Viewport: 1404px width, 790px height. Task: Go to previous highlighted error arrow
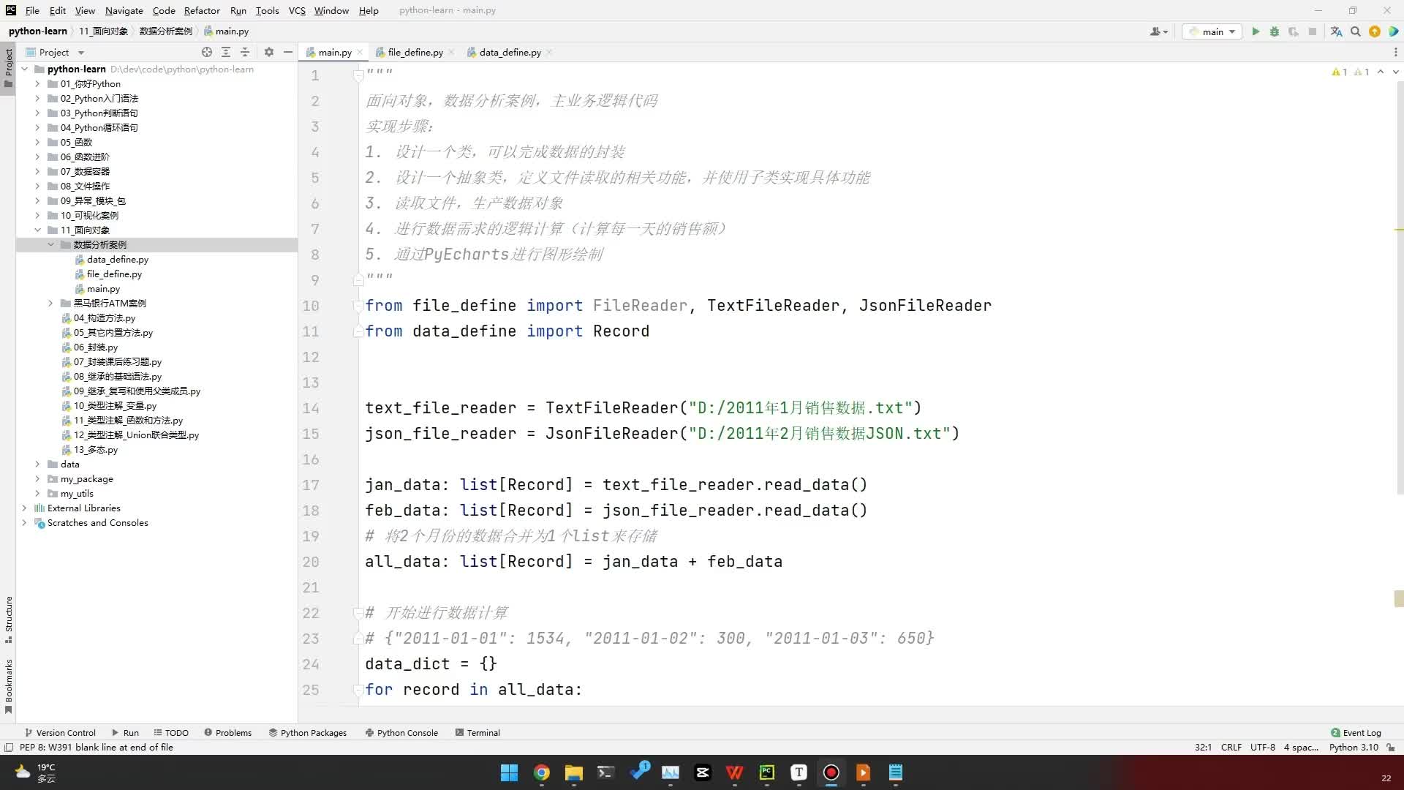(1381, 72)
